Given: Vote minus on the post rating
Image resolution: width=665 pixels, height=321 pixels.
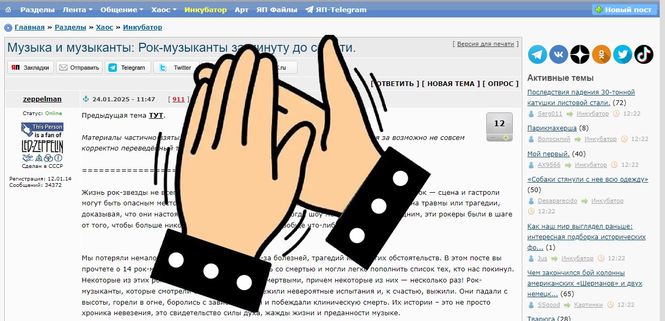Looking at the screenshot, I should [x=493, y=138].
